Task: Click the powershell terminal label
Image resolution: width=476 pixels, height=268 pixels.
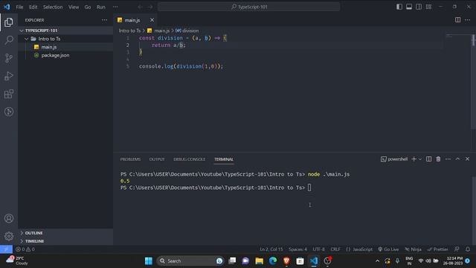Action: pos(394,159)
